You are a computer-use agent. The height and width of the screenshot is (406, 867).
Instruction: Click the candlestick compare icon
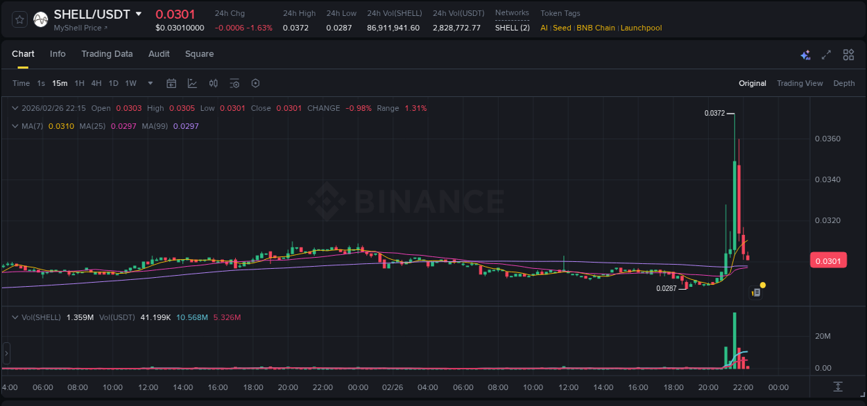pos(214,83)
